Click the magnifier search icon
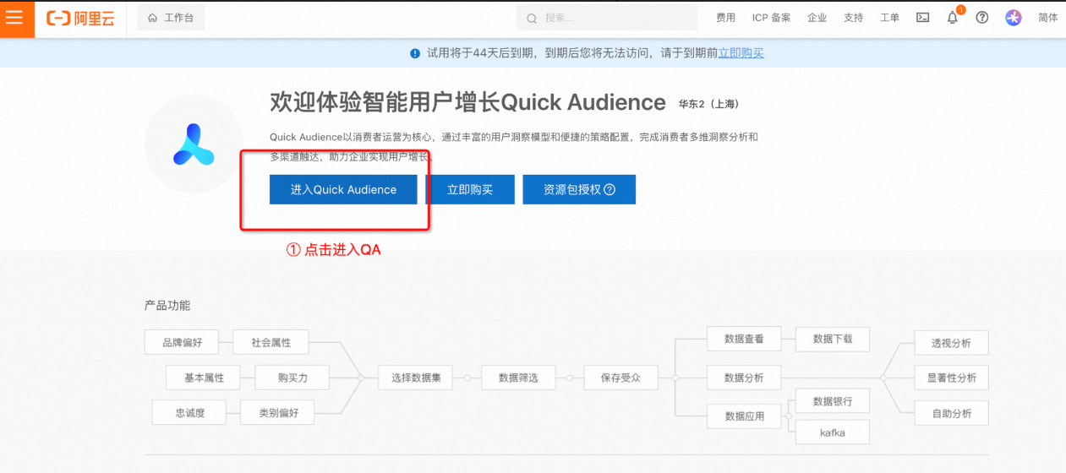The height and width of the screenshot is (473, 1066). click(532, 18)
